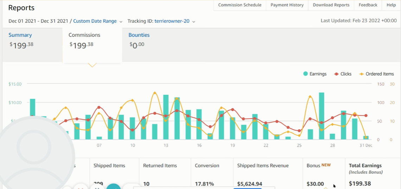
Task: Click the 'Last Updated: Feb 23 2022' text
Action: (x=359, y=21)
